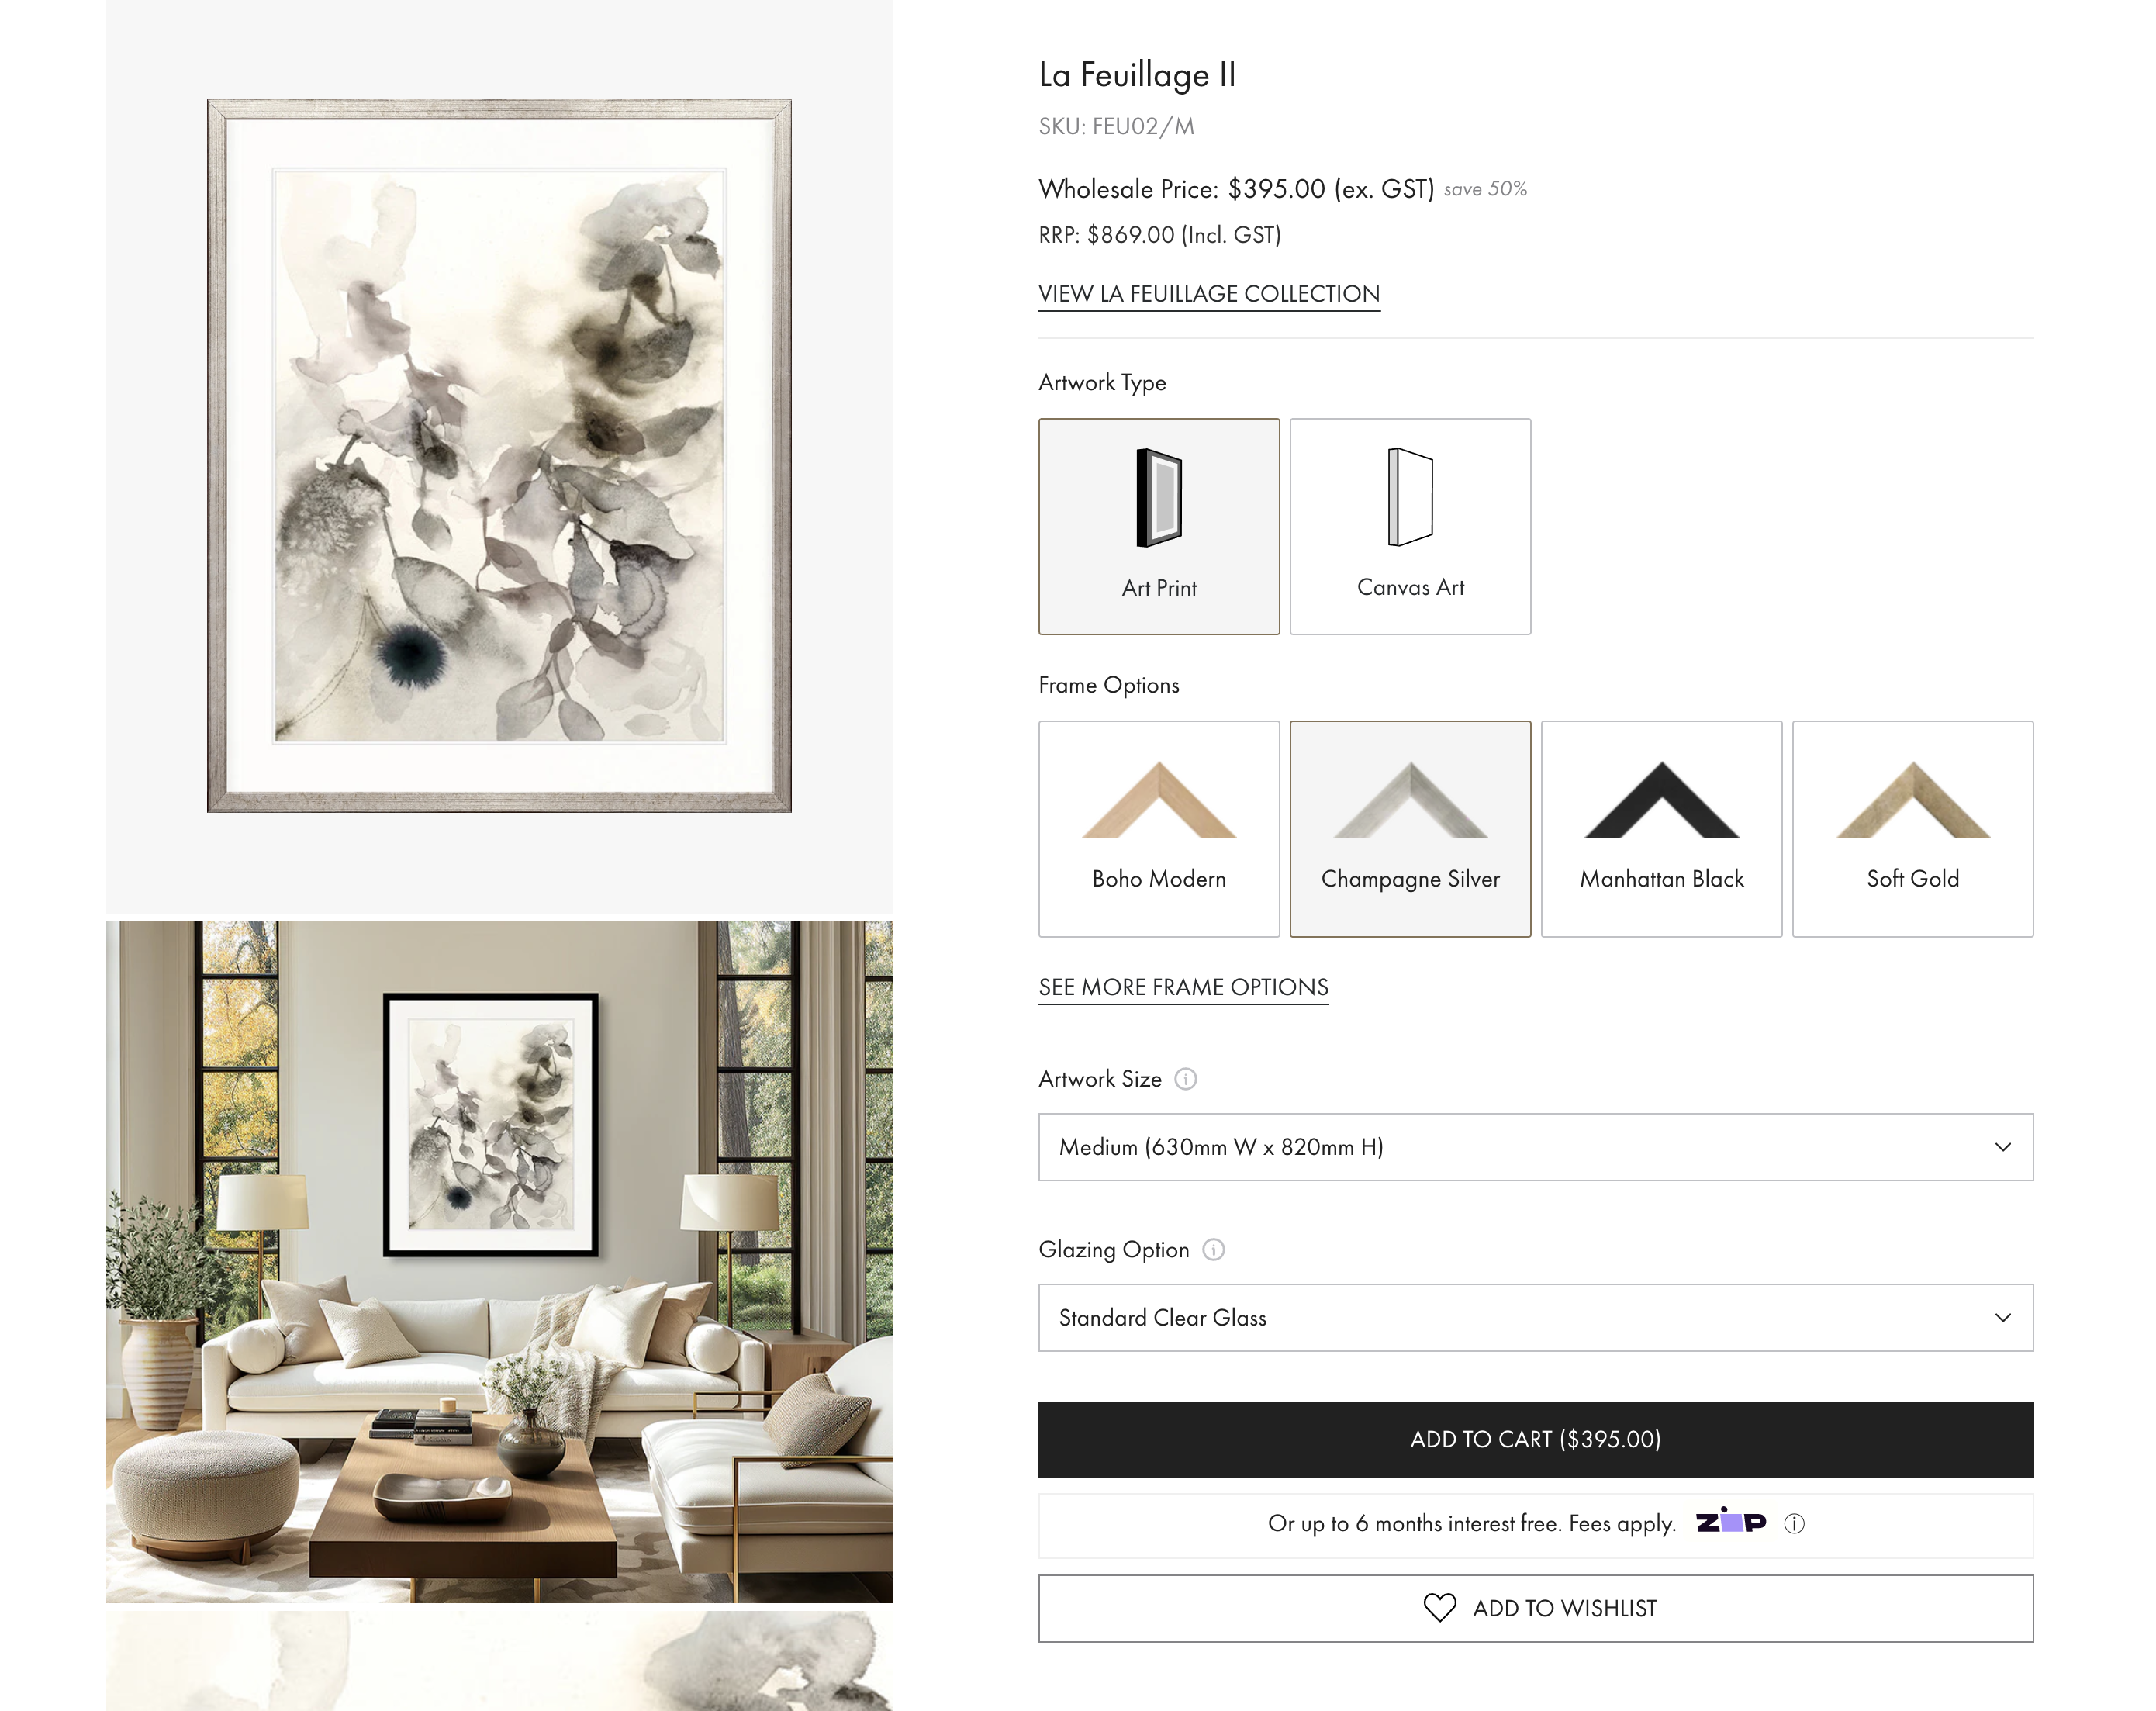Expand the Medium size chevron arrow
2156x1711 pixels.
(2002, 1147)
